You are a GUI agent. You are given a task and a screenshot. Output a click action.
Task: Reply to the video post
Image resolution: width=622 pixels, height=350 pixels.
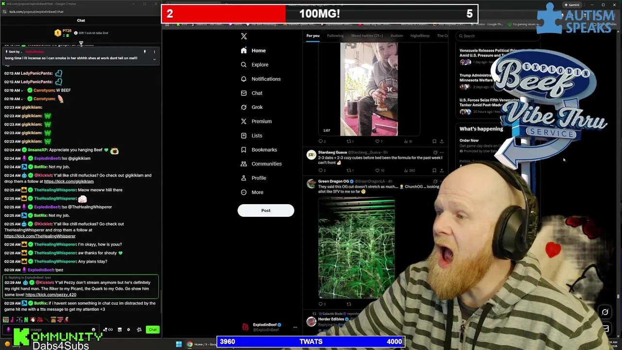coord(322,141)
